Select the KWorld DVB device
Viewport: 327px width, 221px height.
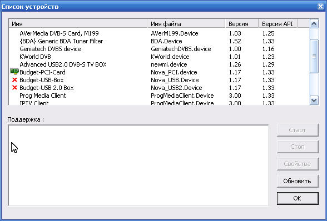pos(35,57)
